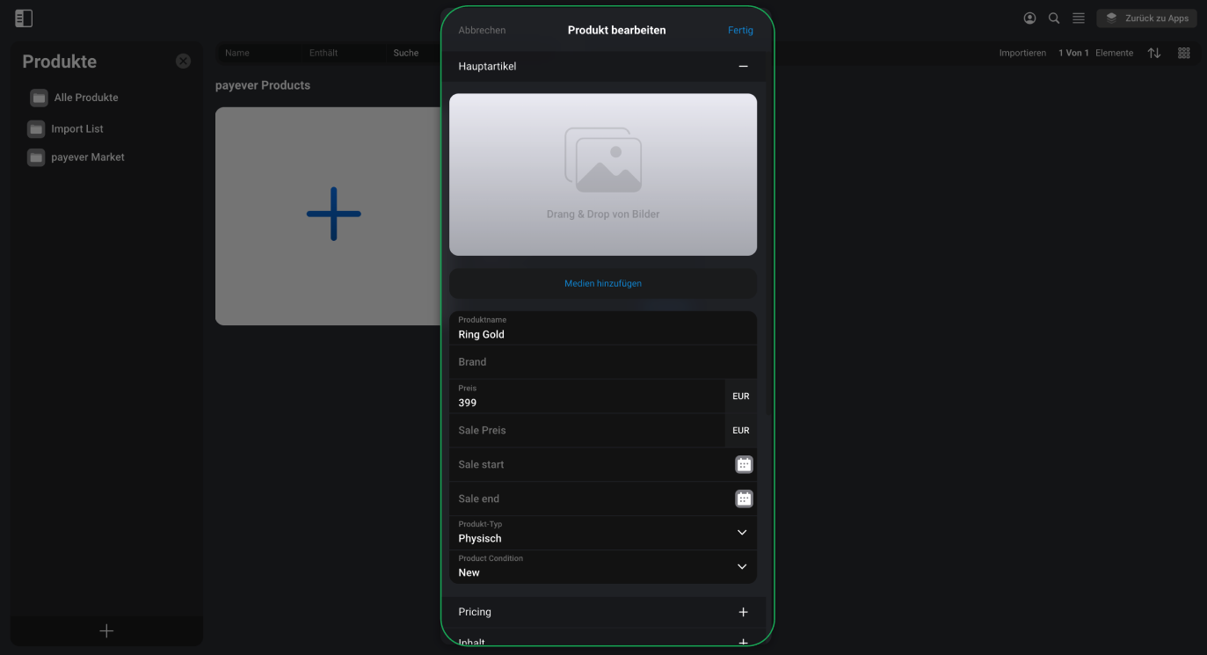Close the Produkte sidebar with X icon
1207x655 pixels.
click(183, 61)
